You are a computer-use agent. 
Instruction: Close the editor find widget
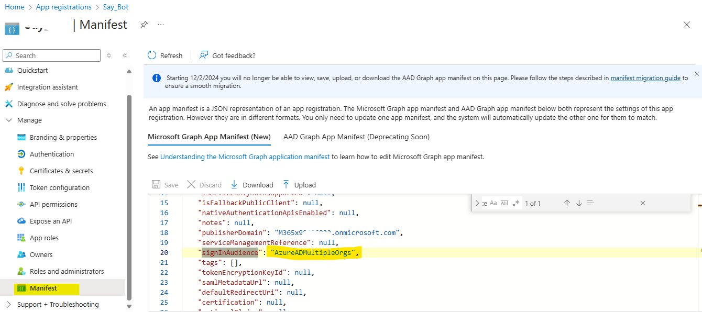[x=643, y=203]
